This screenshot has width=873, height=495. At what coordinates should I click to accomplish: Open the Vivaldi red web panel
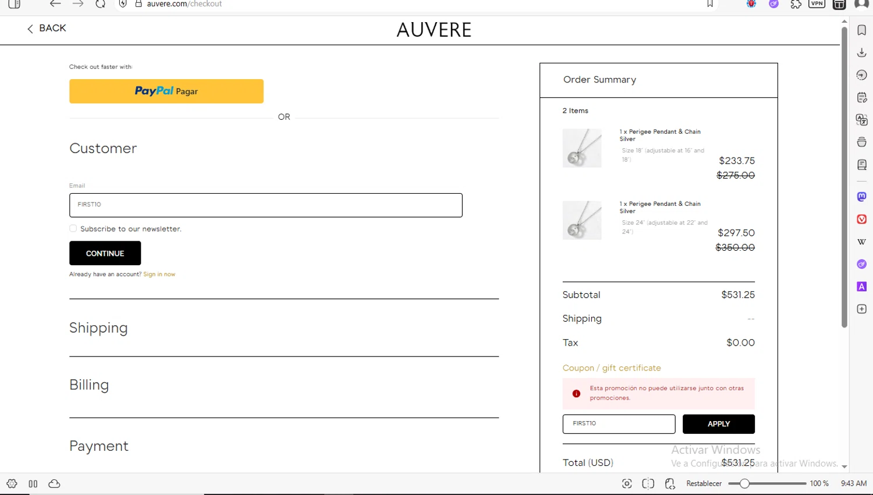point(862,219)
